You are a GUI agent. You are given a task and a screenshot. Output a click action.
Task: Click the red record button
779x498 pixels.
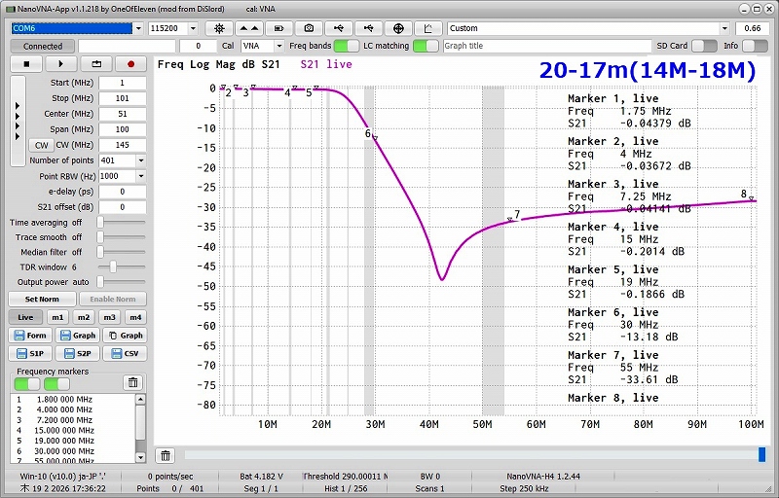click(130, 64)
